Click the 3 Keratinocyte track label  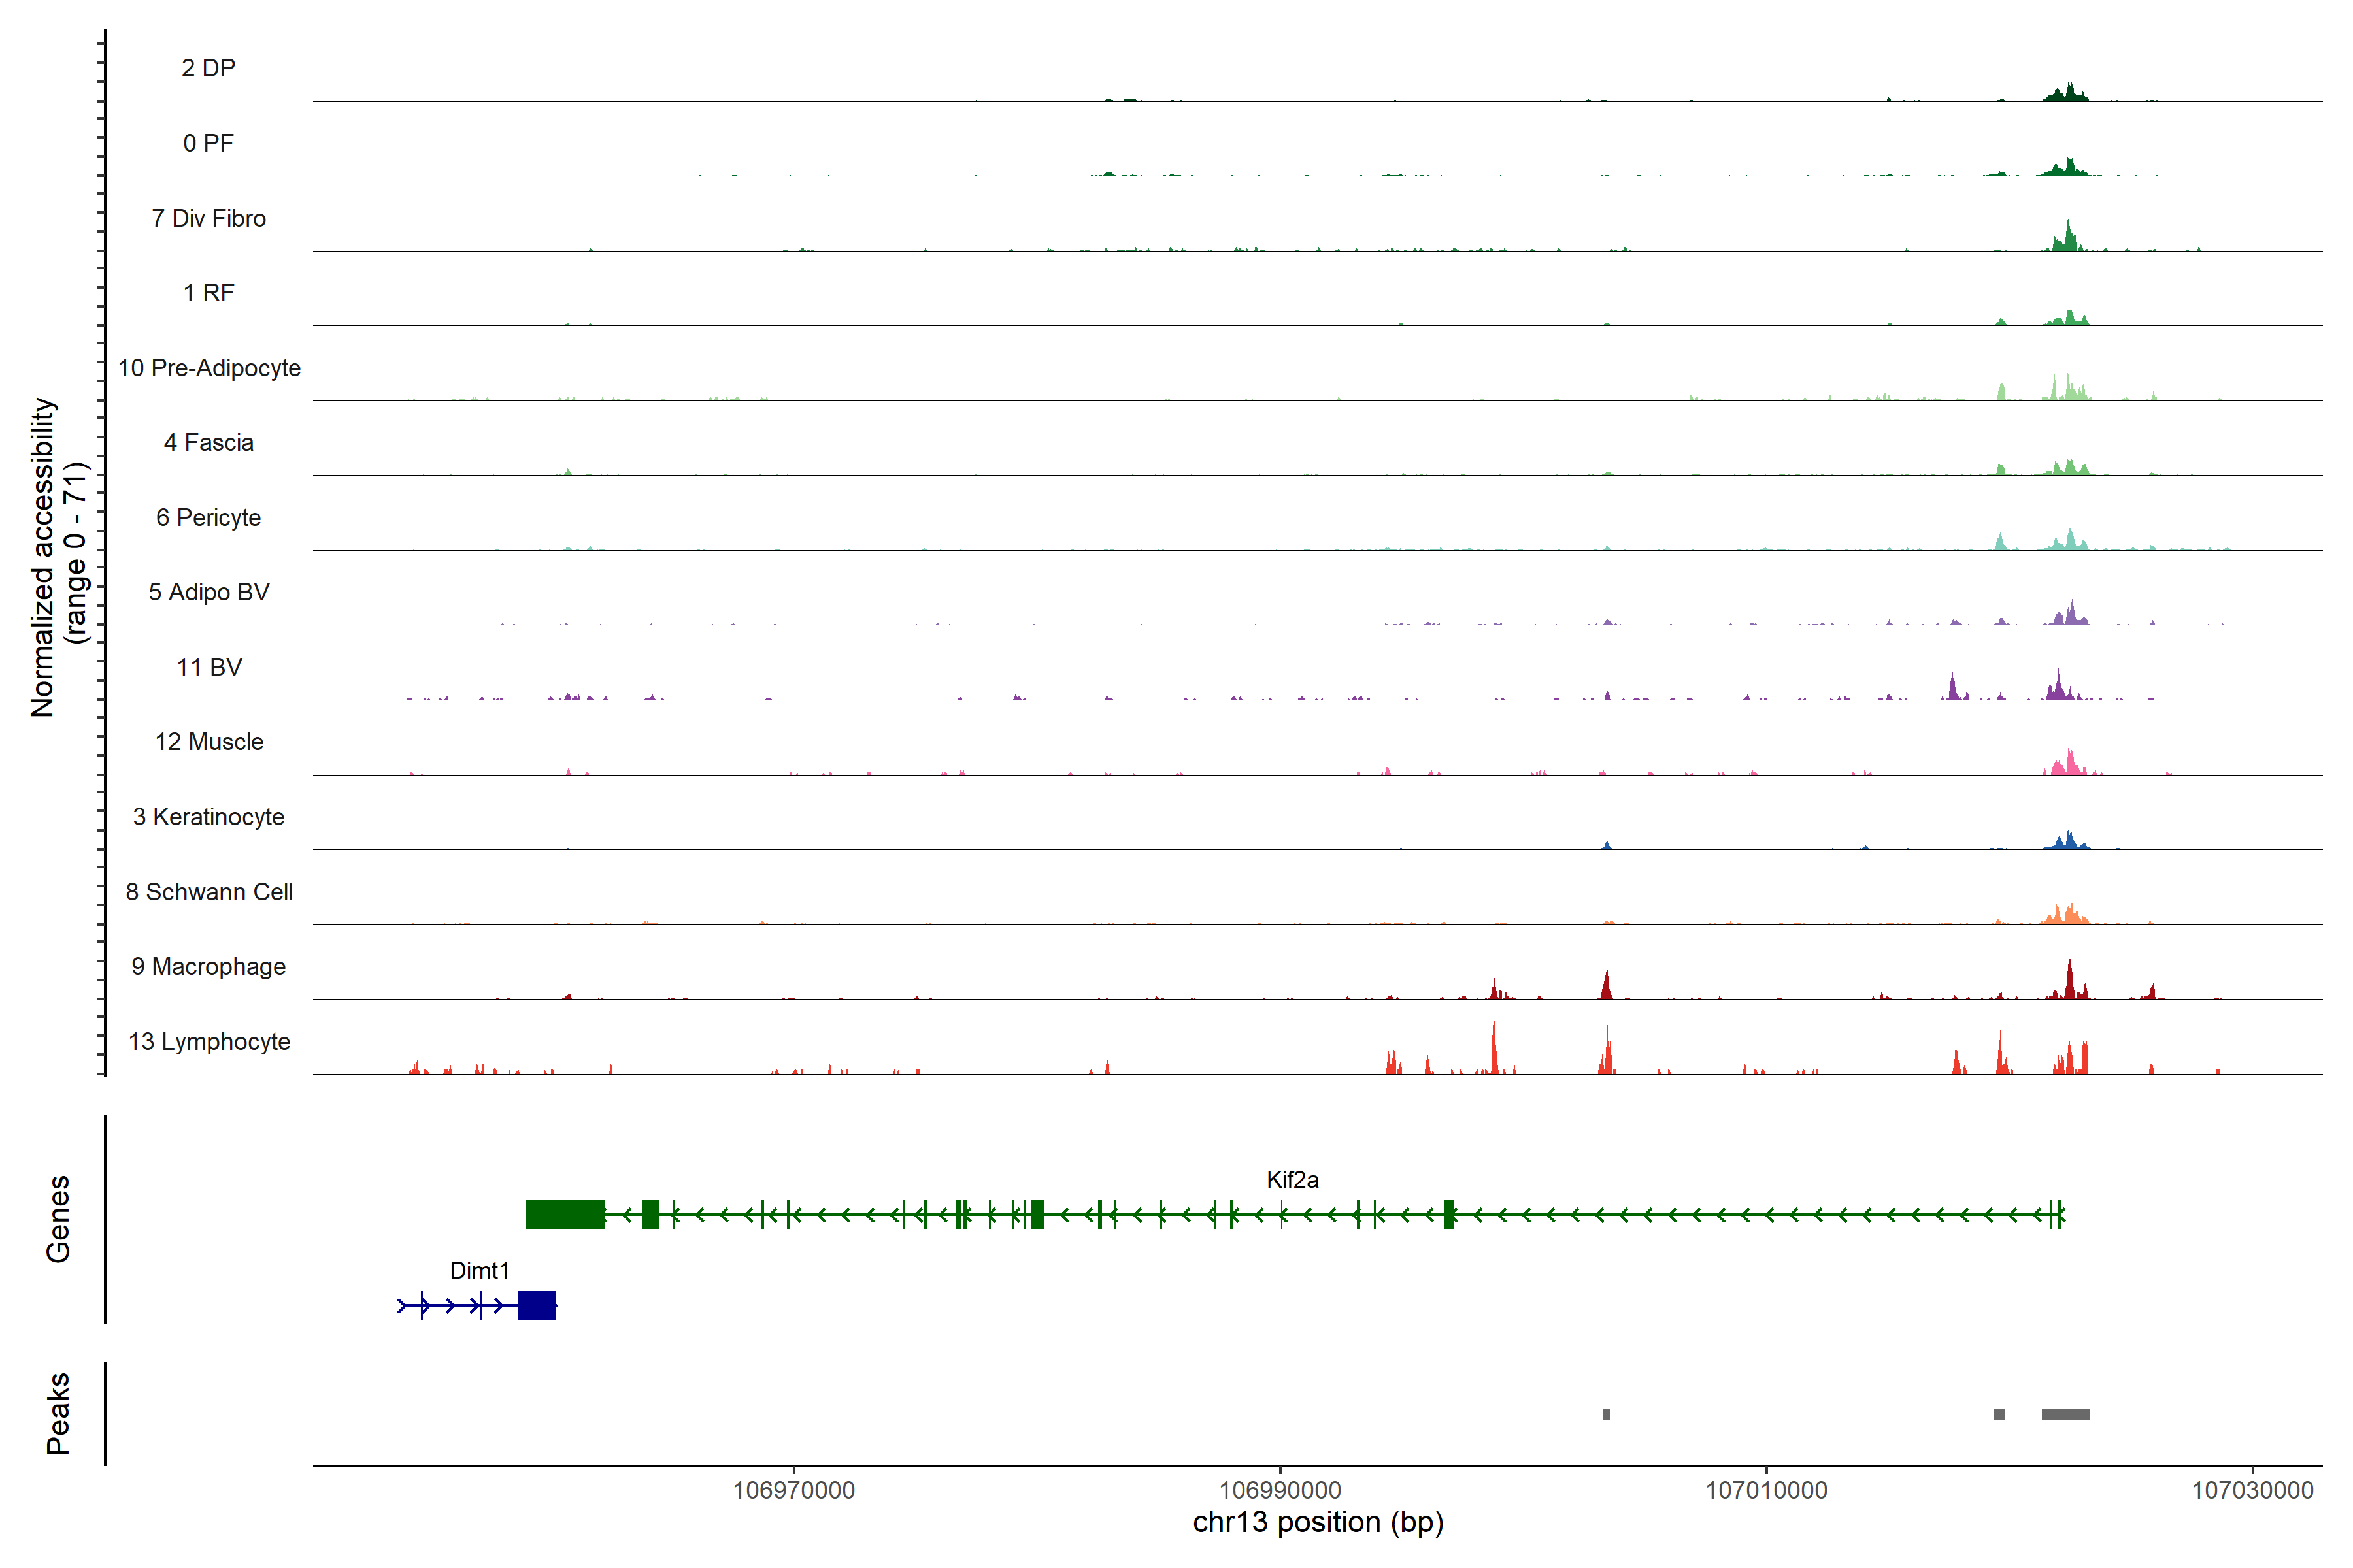[x=209, y=817]
